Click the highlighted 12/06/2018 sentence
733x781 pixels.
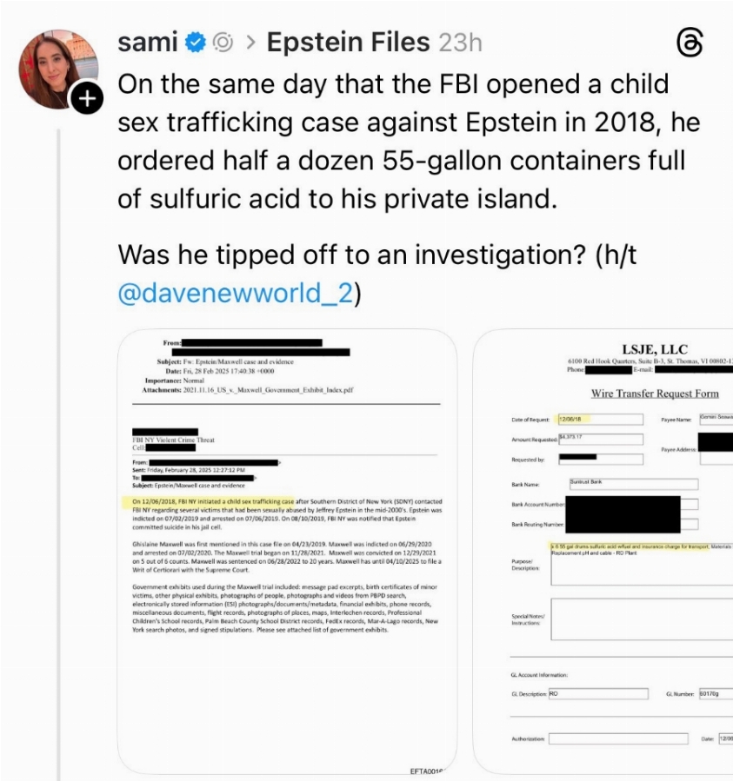(209, 501)
